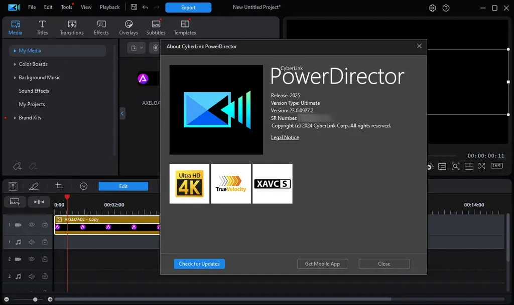The height and width of the screenshot is (305, 514).
Task: Open the Tools menu
Action: click(67, 7)
